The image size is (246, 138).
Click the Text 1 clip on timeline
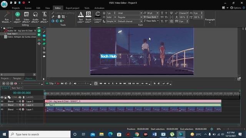point(133,105)
